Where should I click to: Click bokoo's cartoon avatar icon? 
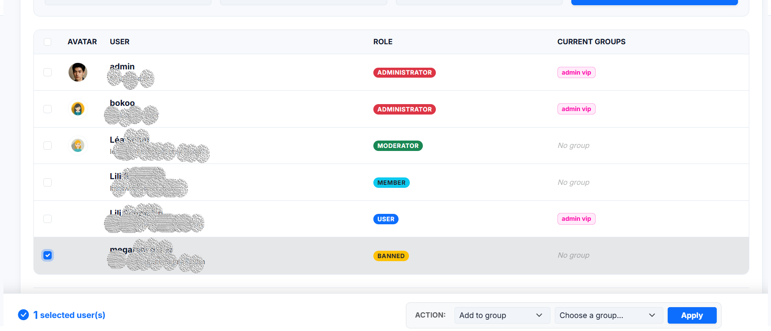(x=78, y=108)
